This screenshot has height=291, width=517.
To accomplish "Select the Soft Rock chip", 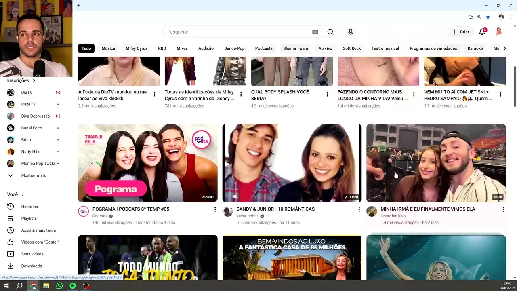I will pos(352,48).
